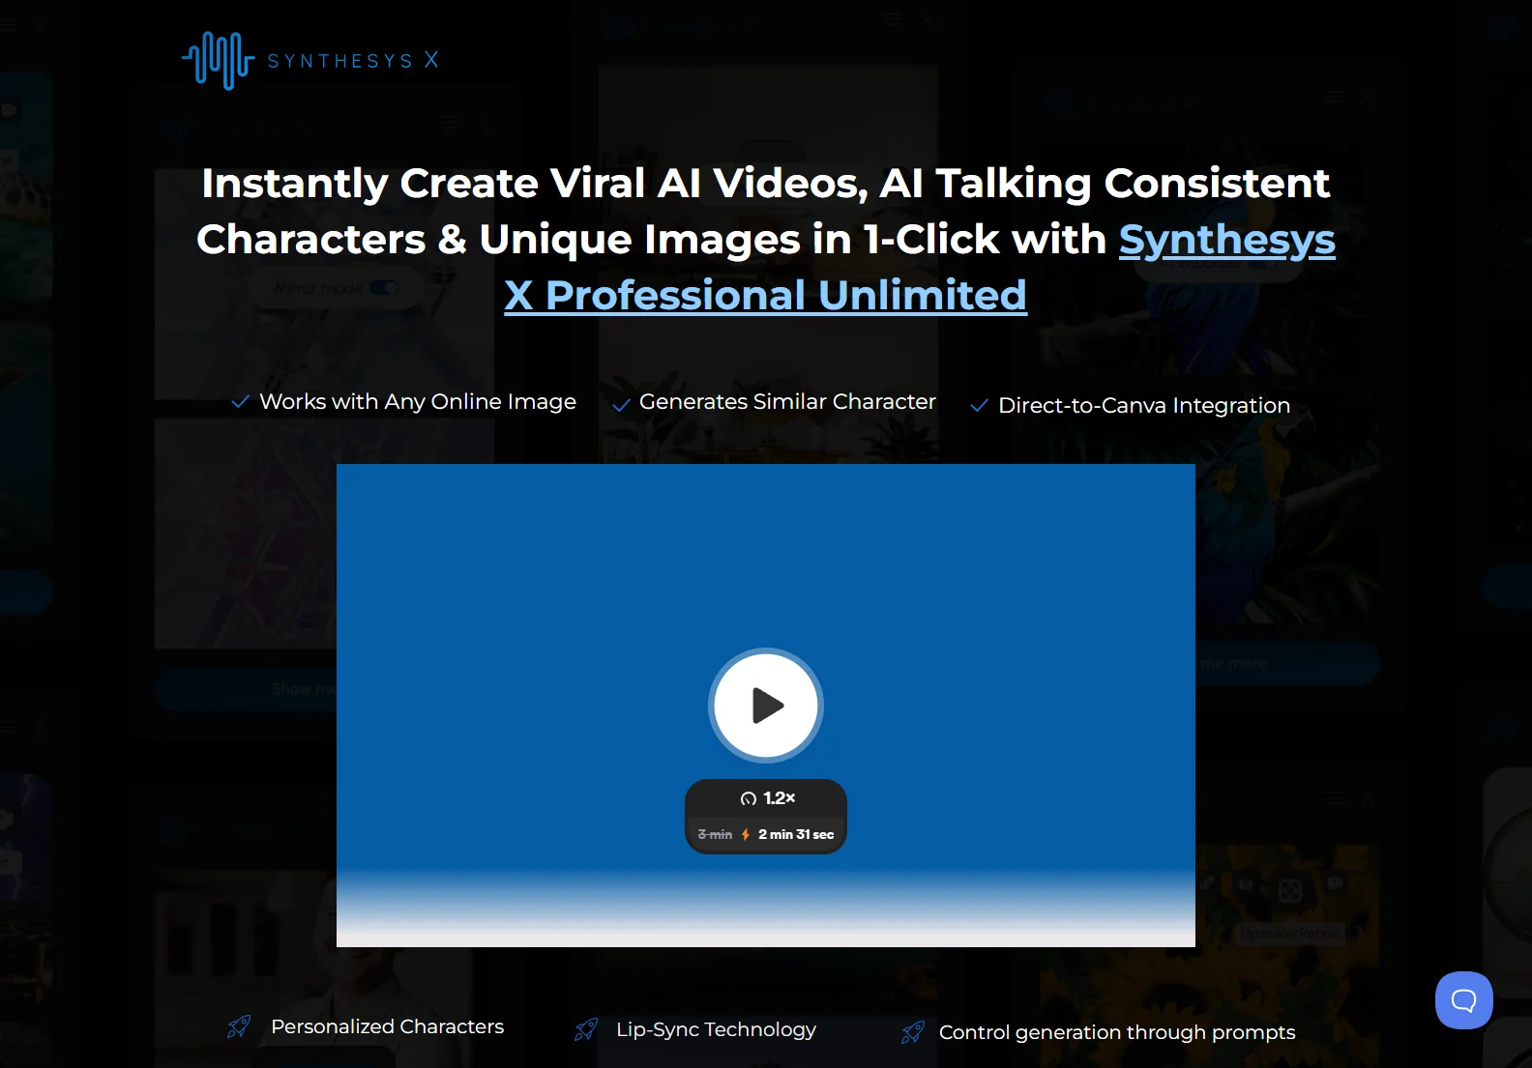Click checkmark beside Works with Any Online Image

[x=241, y=401]
